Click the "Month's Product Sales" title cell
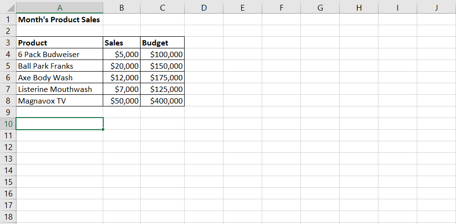This screenshot has width=456, height=224. pos(60,19)
